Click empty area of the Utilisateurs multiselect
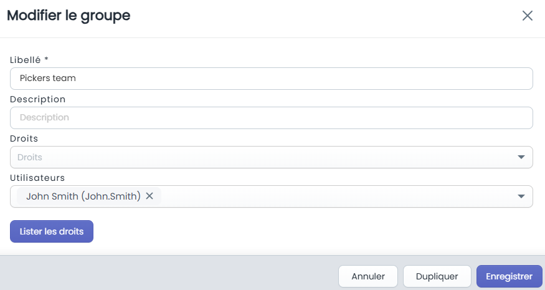545x290 pixels. pyautogui.click(x=337, y=196)
